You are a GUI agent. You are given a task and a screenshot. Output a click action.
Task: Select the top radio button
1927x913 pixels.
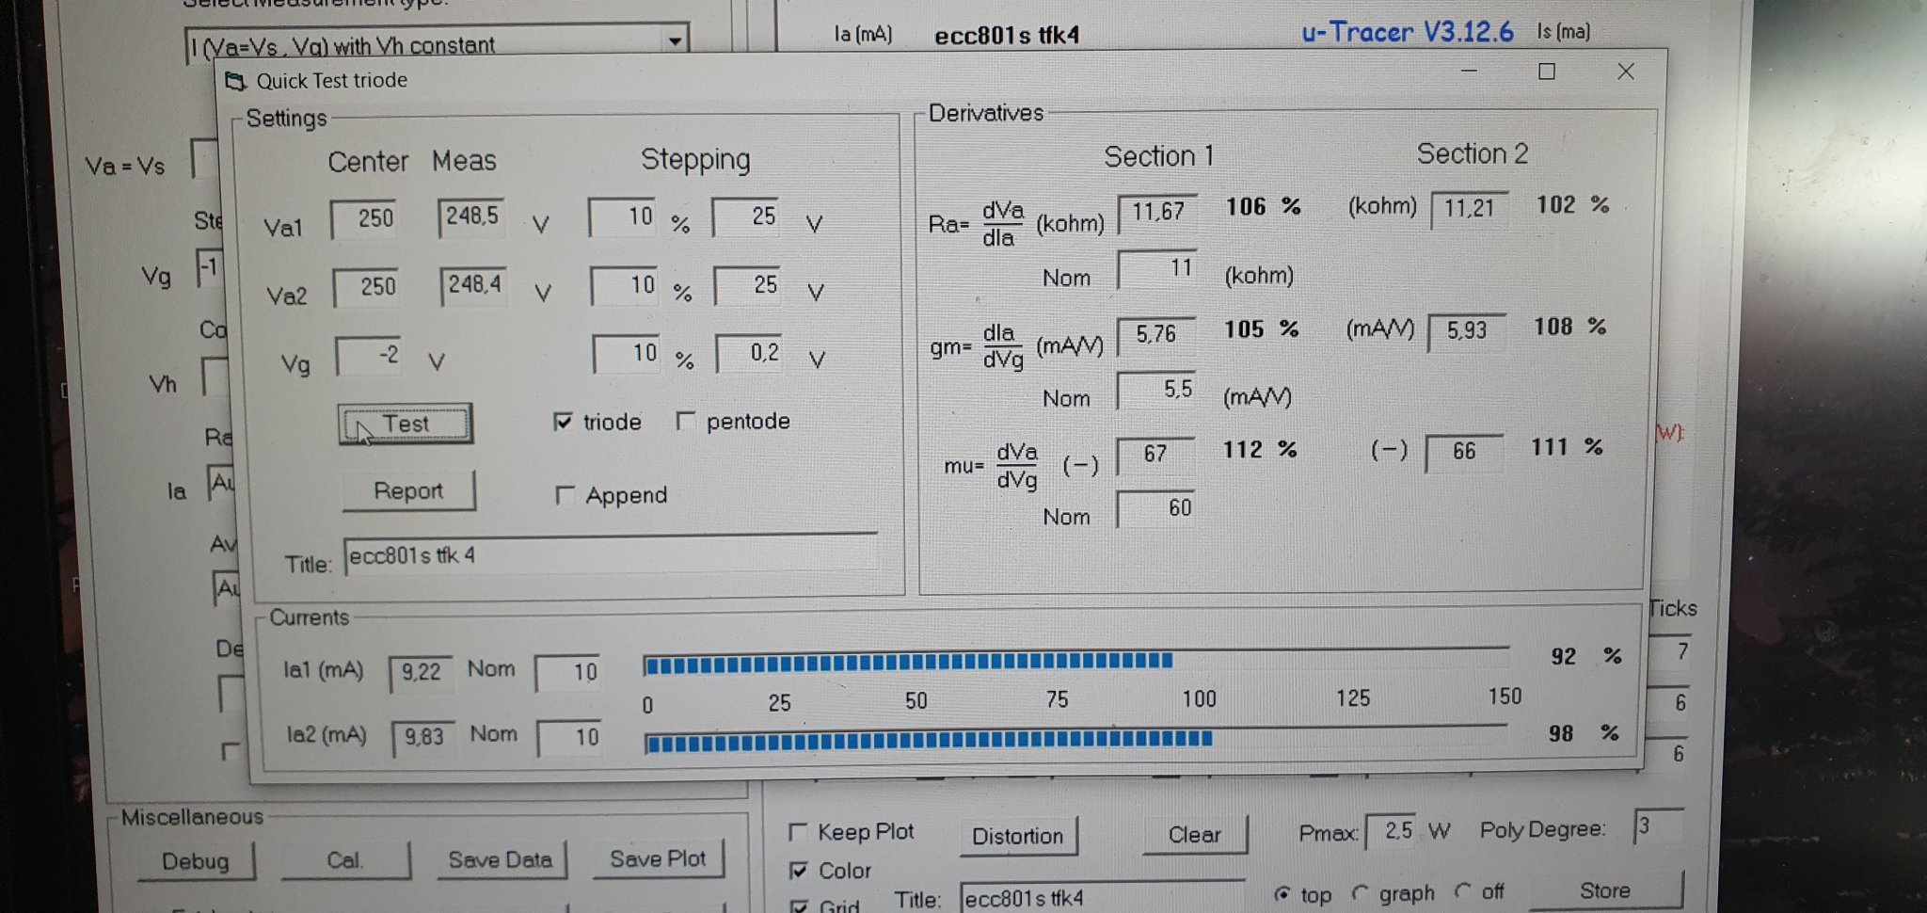pos(1282,894)
